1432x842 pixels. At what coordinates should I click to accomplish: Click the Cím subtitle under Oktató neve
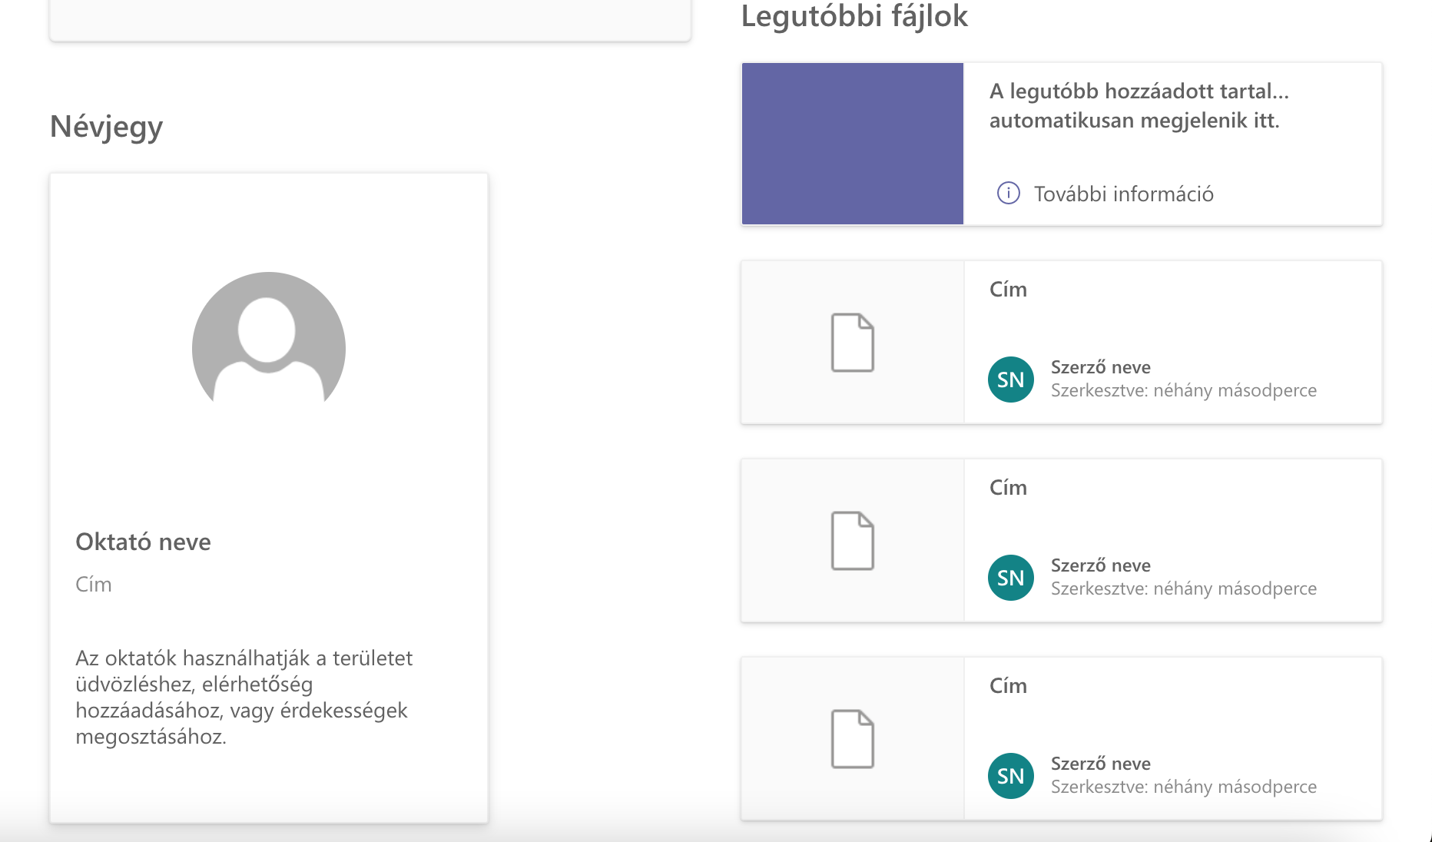click(94, 585)
